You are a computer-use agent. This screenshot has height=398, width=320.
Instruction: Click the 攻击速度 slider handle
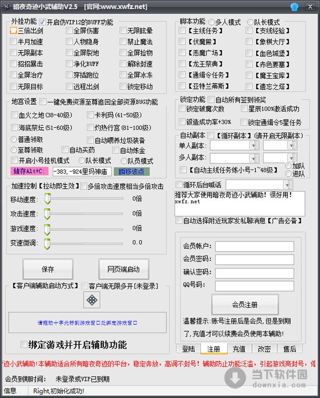[47, 214]
